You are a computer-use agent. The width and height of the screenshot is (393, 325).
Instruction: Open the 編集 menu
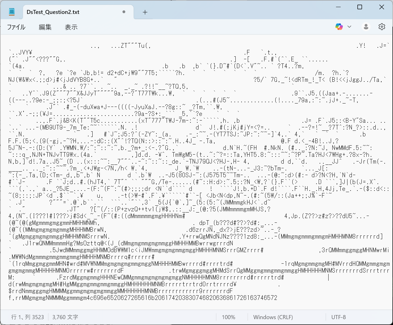(45, 27)
